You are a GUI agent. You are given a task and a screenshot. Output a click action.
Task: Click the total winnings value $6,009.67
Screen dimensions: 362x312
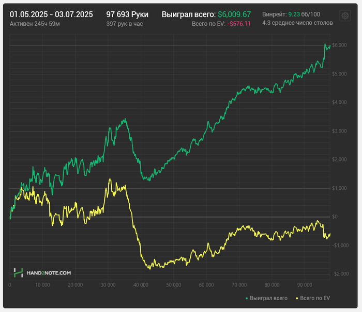(234, 14)
